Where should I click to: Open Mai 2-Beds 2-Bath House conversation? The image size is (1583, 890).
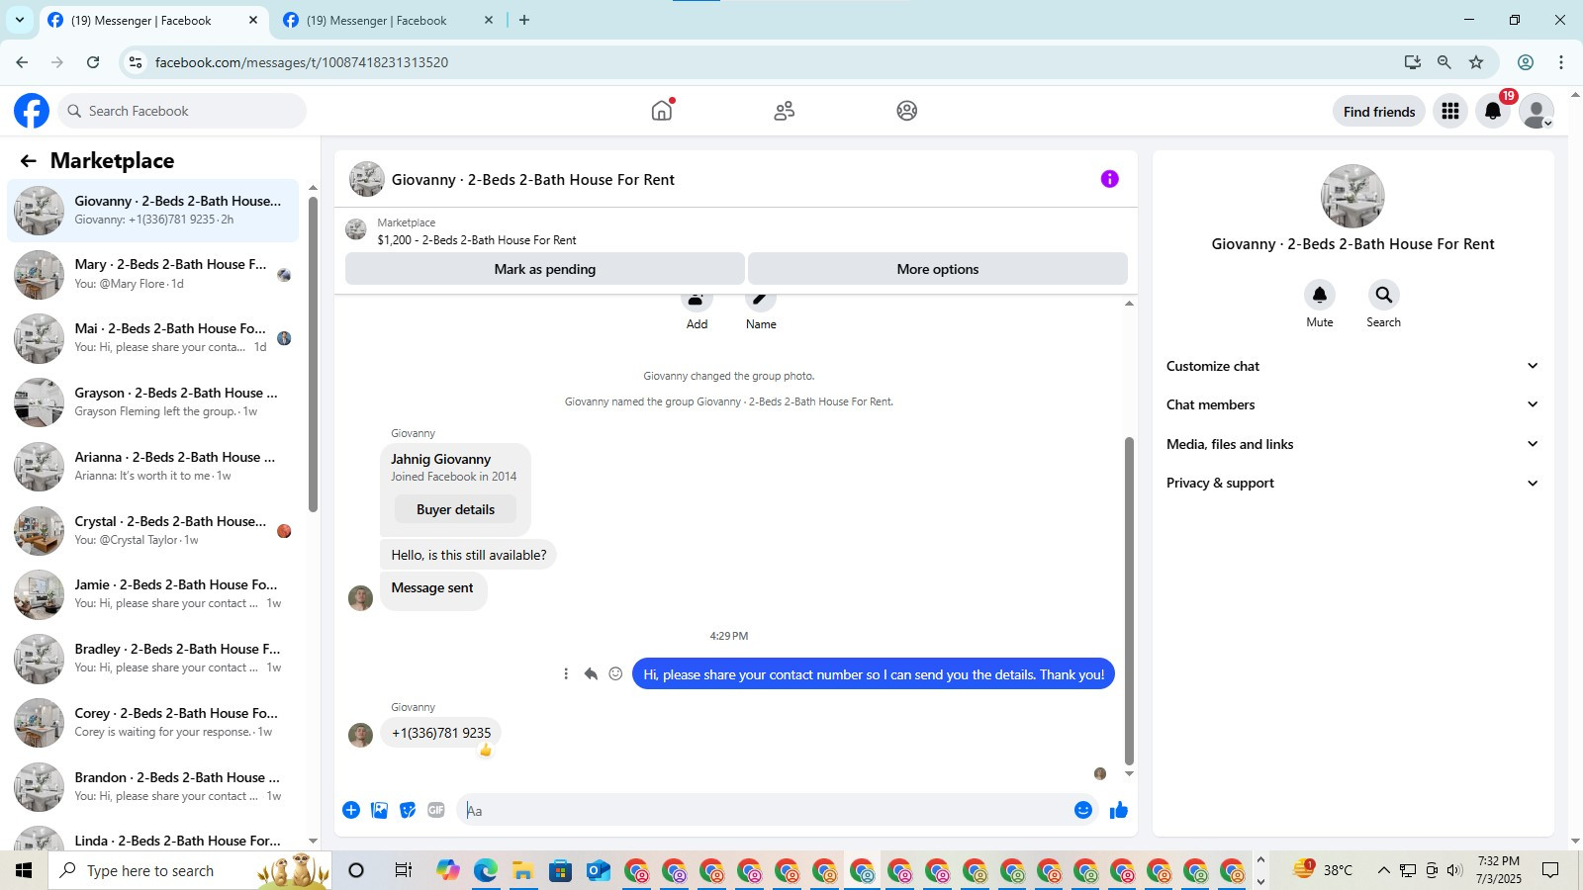point(153,338)
